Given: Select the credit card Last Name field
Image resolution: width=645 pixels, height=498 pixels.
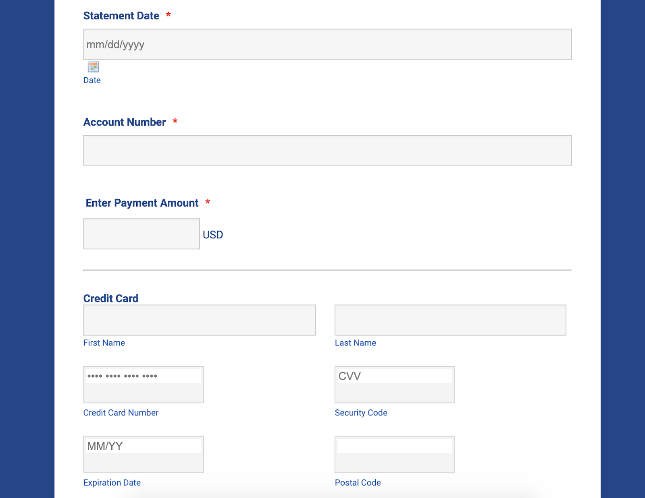Looking at the screenshot, I should point(450,320).
